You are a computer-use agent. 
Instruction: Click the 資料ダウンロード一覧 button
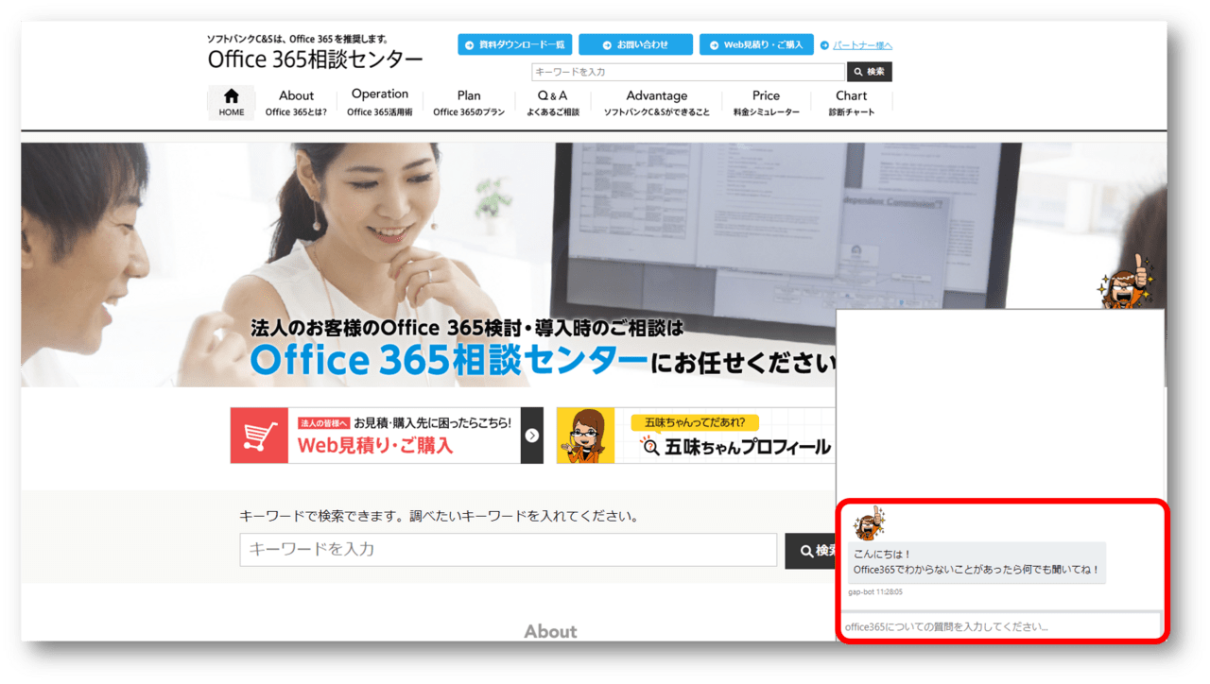click(514, 44)
